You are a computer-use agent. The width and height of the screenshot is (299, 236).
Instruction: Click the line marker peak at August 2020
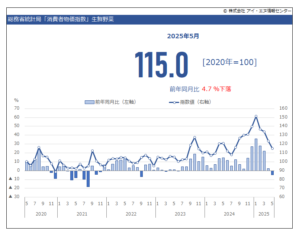(39, 147)
